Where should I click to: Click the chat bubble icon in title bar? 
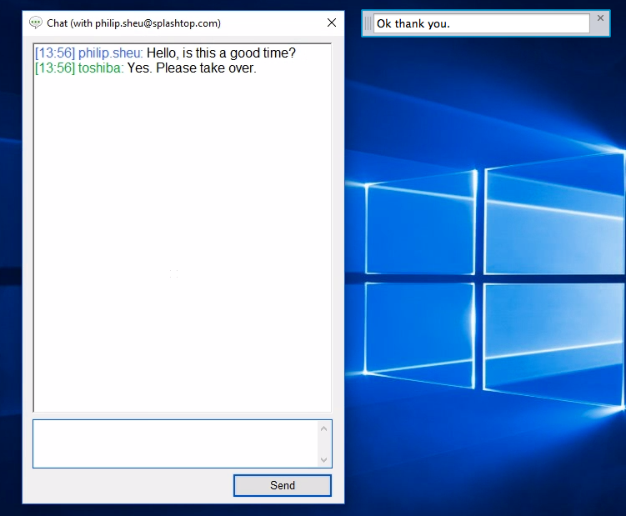pyautogui.click(x=36, y=23)
